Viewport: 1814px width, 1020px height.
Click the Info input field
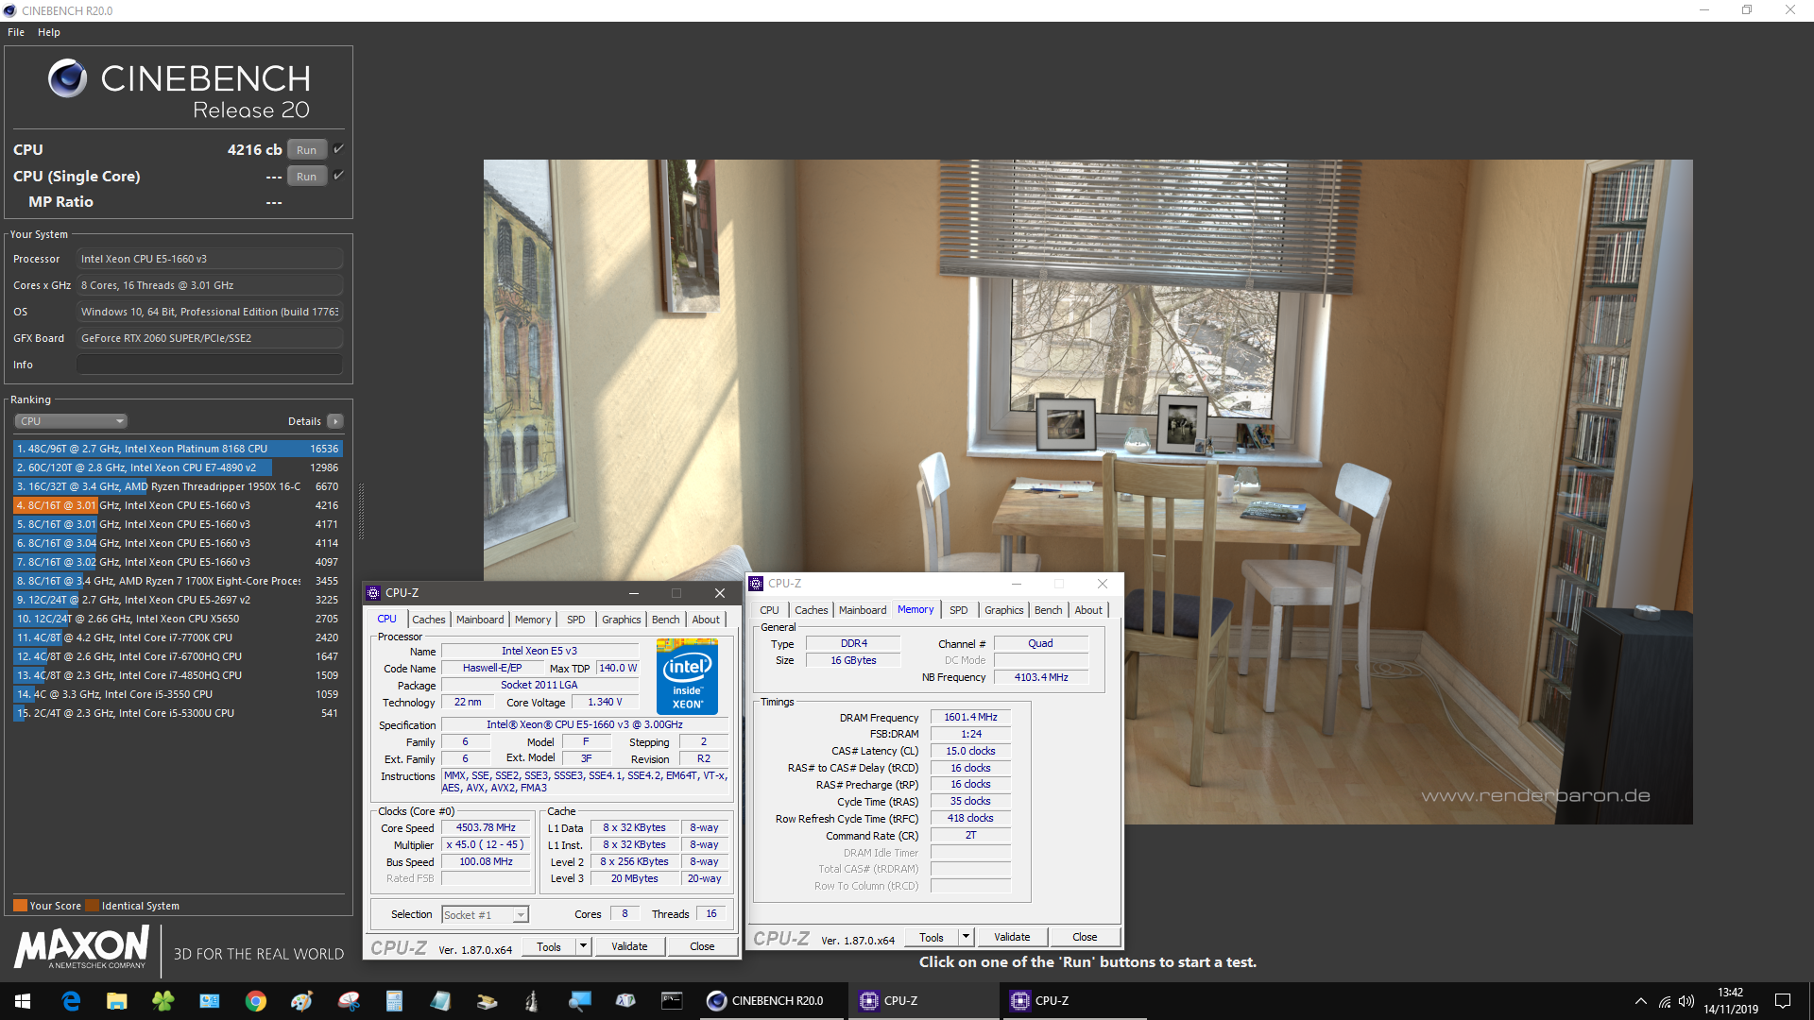click(210, 365)
